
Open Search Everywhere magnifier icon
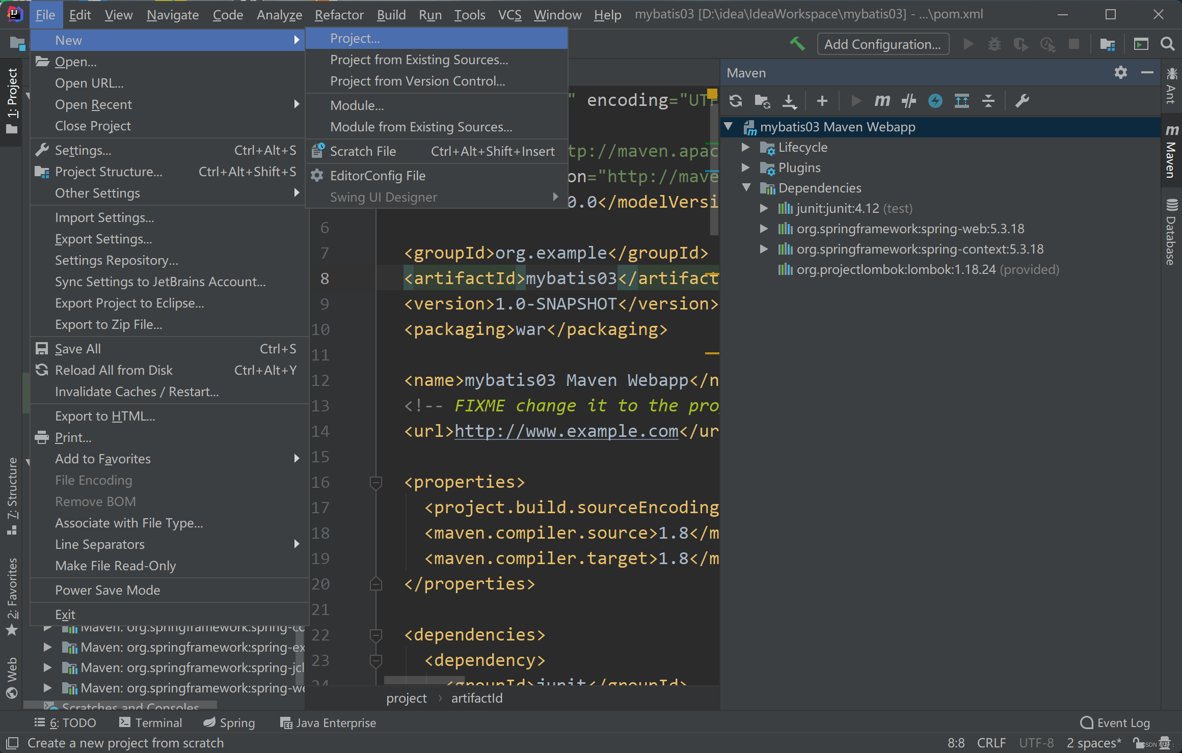[1167, 44]
